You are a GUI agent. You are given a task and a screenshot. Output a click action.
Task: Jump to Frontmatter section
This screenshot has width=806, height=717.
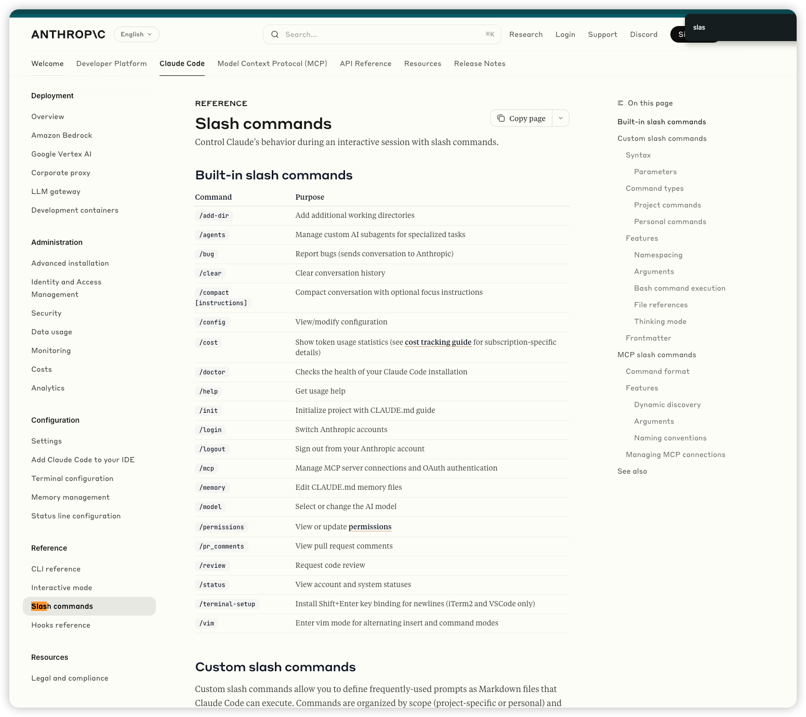pyautogui.click(x=649, y=338)
